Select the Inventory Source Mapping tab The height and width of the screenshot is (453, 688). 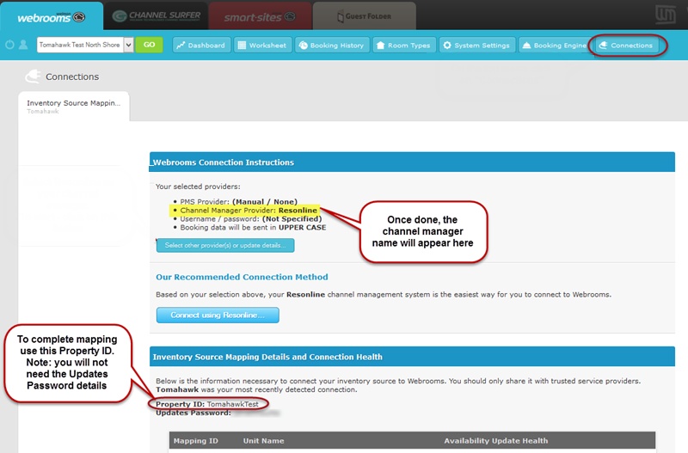[x=74, y=106]
